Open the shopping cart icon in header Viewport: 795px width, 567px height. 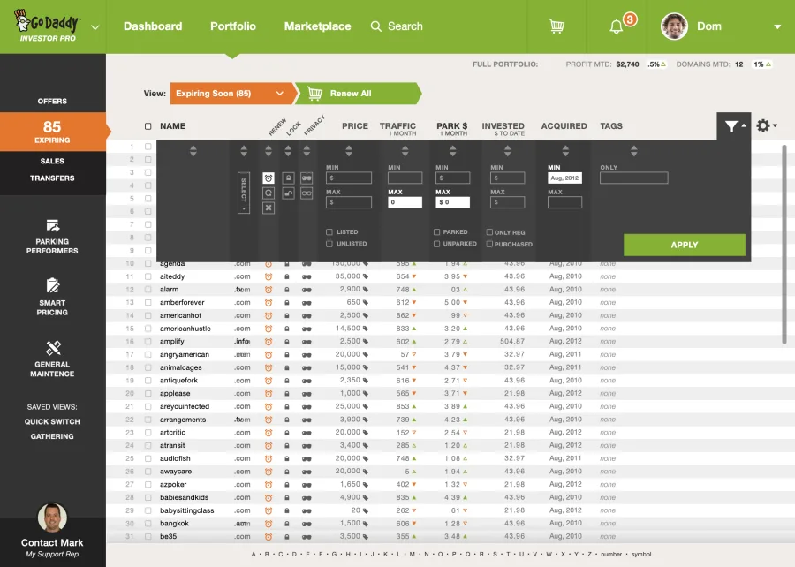pos(556,26)
